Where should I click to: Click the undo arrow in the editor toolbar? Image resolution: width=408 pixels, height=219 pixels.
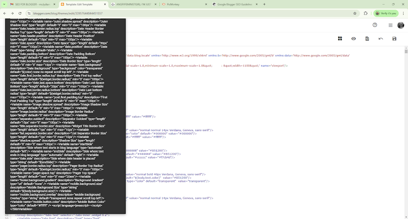pos(381,39)
